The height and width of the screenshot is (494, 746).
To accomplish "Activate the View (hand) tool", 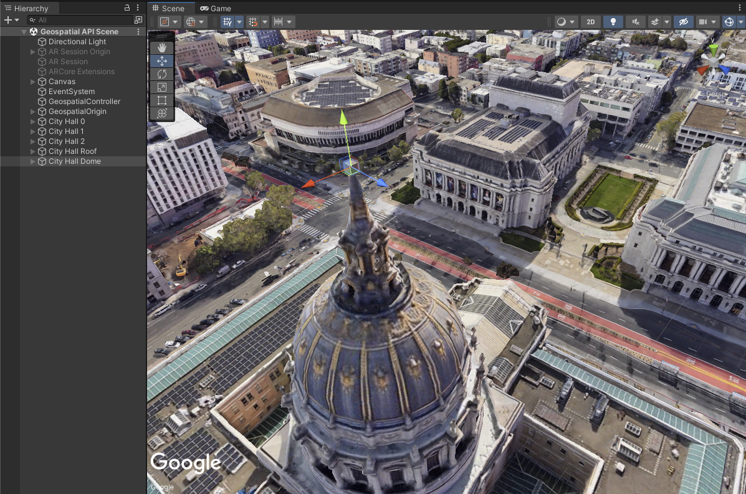I will (161, 47).
